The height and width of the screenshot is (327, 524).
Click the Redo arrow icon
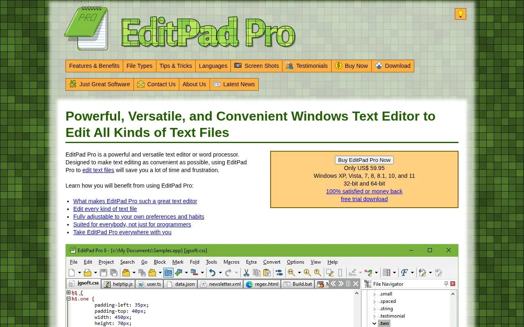[x=228, y=273]
